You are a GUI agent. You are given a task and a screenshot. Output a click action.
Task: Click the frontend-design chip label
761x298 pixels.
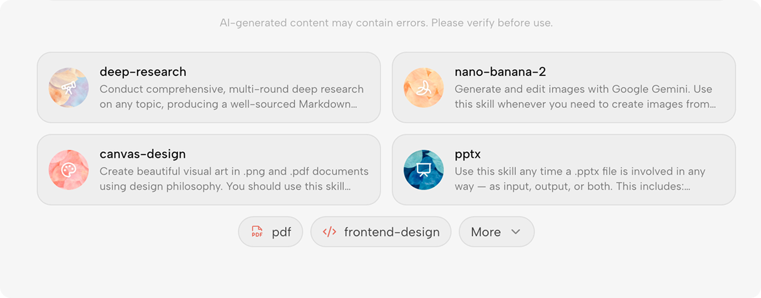tap(392, 232)
